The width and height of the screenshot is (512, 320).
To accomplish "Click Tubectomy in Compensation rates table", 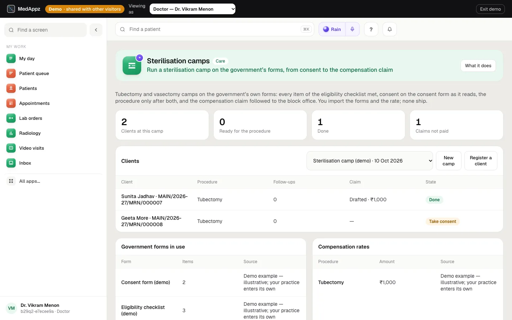I will [331, 282].
